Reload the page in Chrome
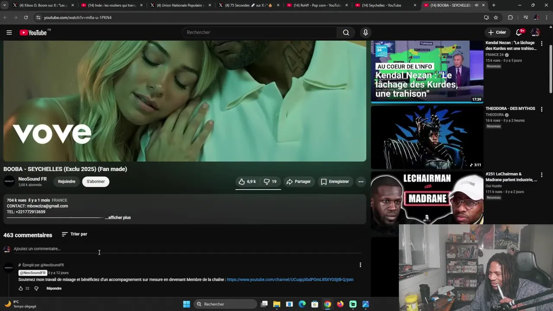The image size is (553, 311). pos(26,17)
